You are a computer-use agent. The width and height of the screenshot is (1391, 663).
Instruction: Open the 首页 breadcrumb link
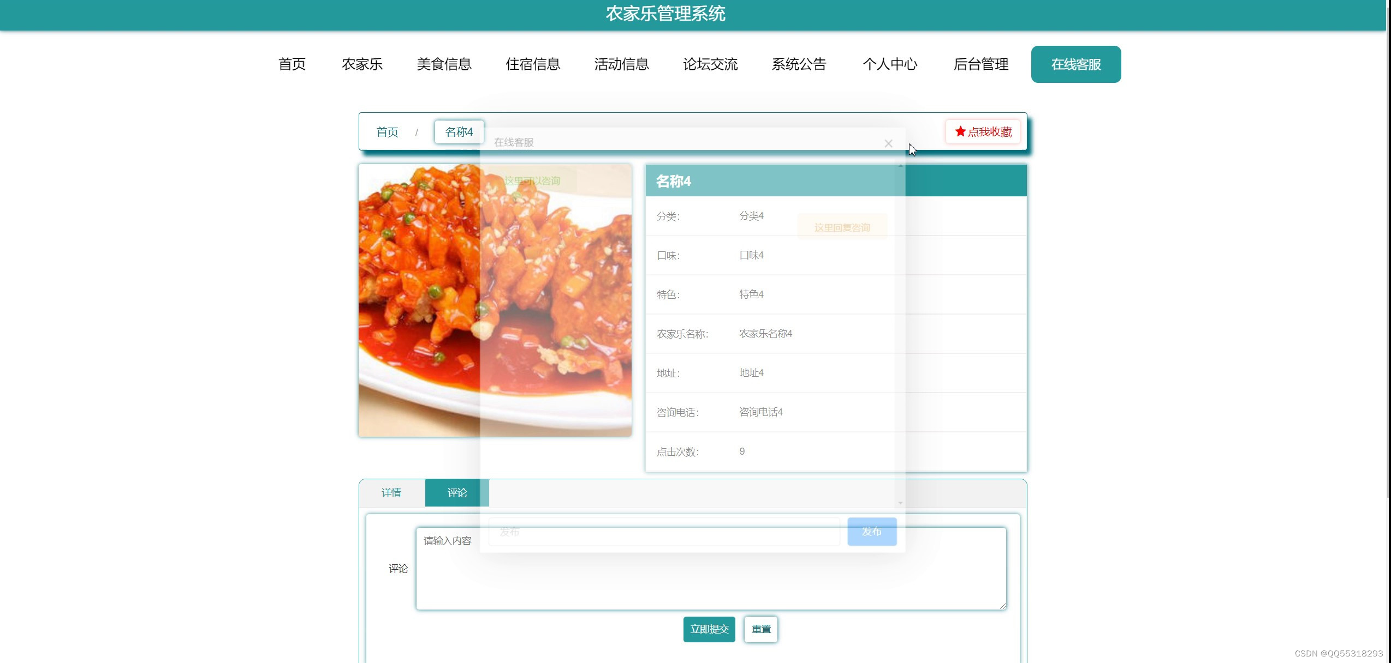pyautogui.click(x=387, y=131)
